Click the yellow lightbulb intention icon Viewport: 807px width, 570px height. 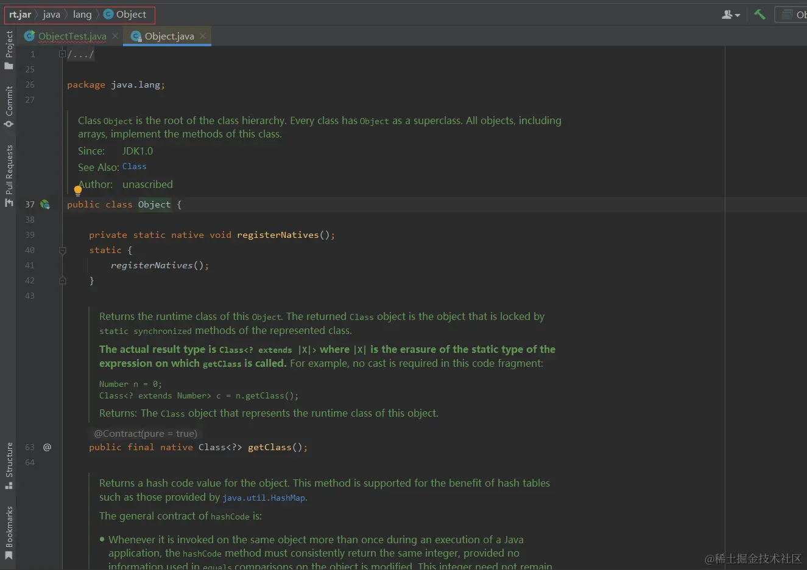pyautogui.click(x=78, y=190)
